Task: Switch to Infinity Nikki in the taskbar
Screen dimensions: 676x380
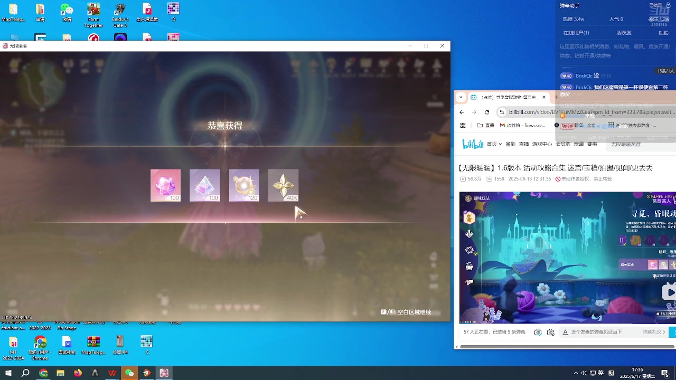Action: pyautogui.click(x=164, y=373)
